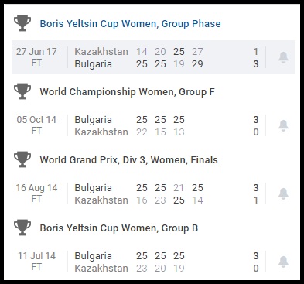Toggle the notification bell for the 05 Oct 14 match
The image size is (304, 284).
click(283, 125)
